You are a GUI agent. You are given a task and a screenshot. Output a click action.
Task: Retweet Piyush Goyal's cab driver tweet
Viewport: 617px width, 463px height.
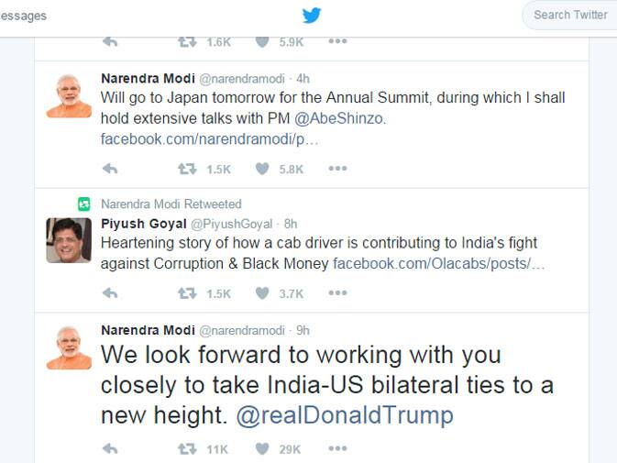pos(187,293)
